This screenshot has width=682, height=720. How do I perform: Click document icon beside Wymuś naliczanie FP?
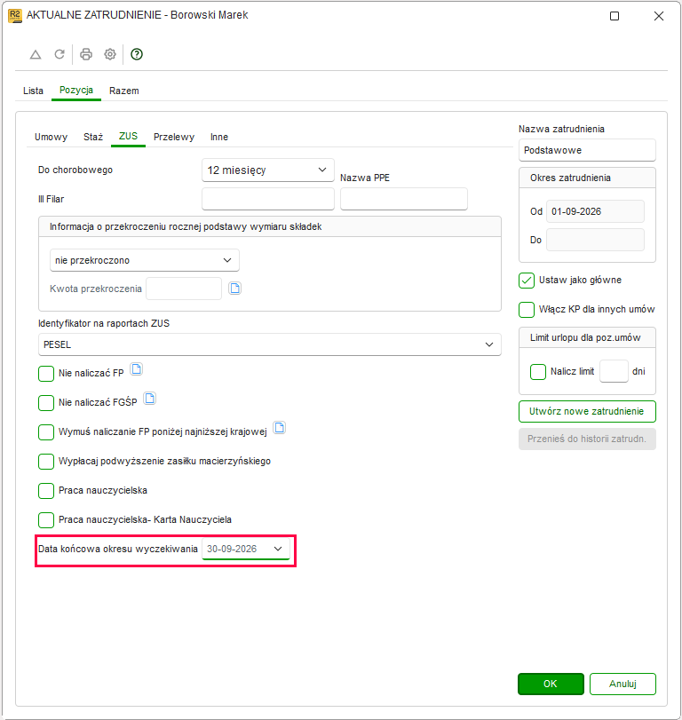click(x=279, y=428)
